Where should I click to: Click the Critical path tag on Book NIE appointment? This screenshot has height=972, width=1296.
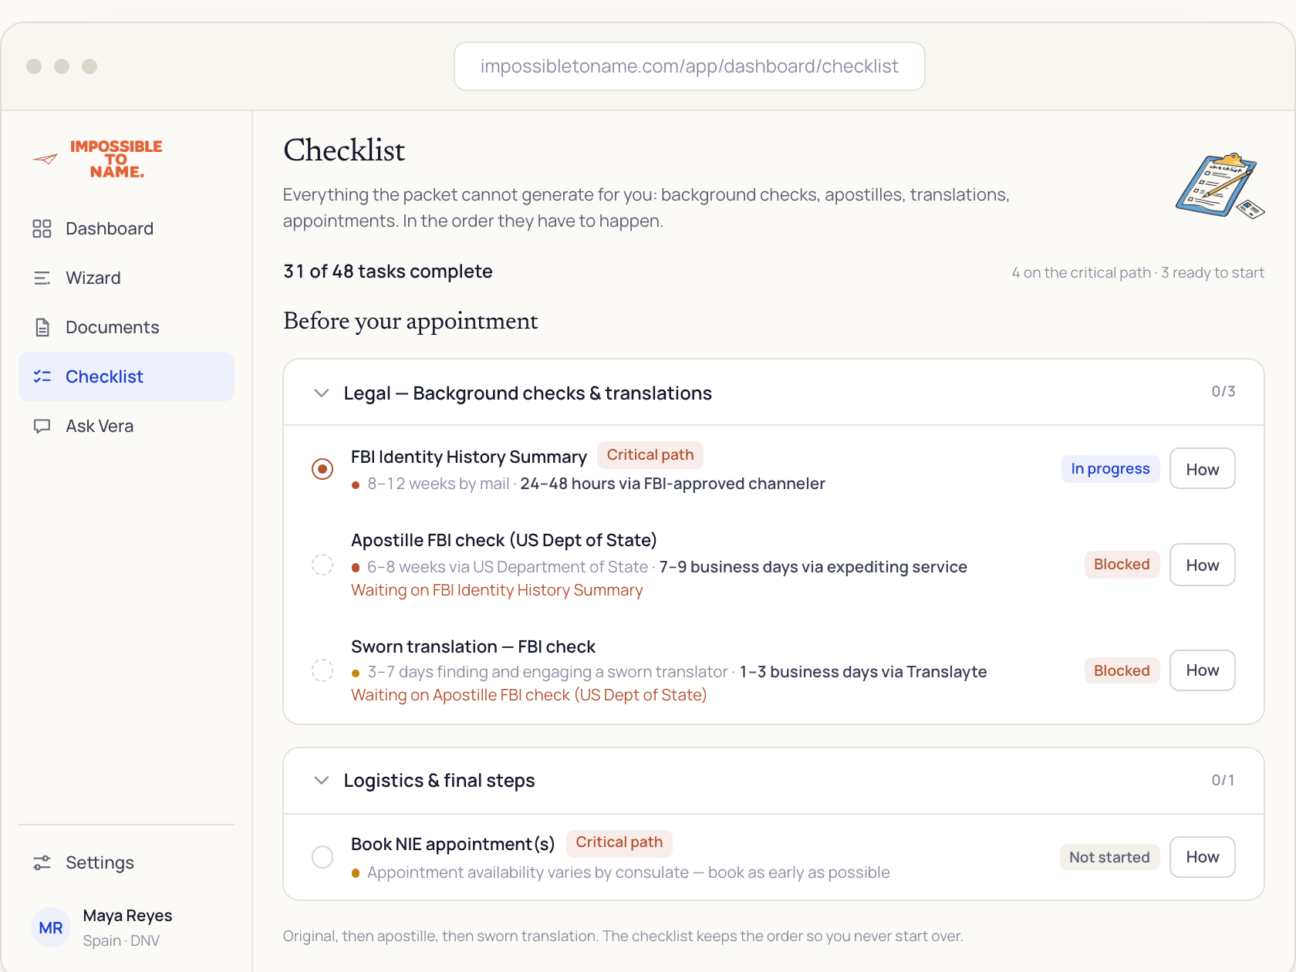pos(619,842)
